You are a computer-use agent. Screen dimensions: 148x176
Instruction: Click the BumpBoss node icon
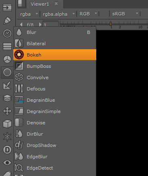point(19,66)
